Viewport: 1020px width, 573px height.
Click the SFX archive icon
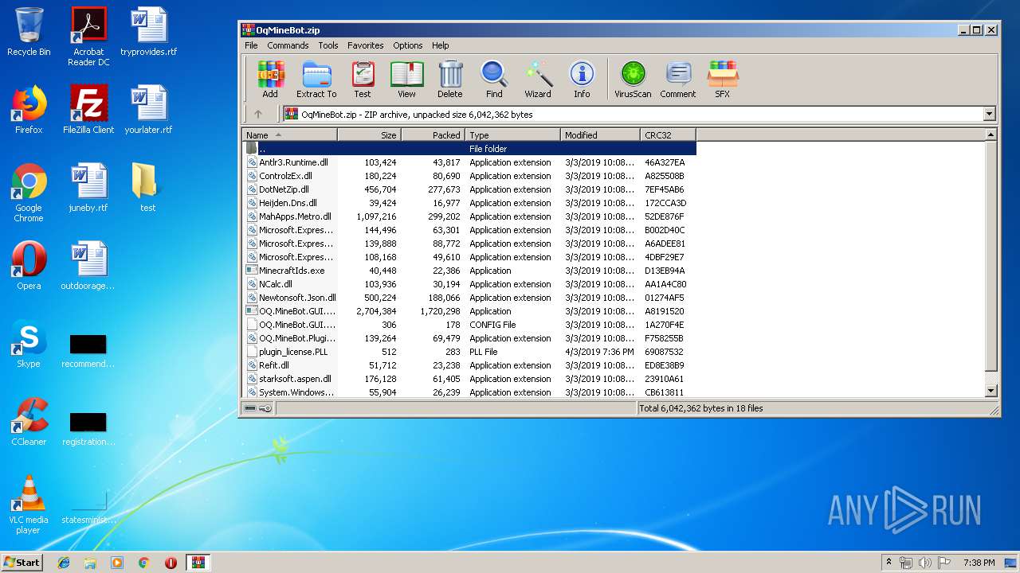tap(722, 80)
